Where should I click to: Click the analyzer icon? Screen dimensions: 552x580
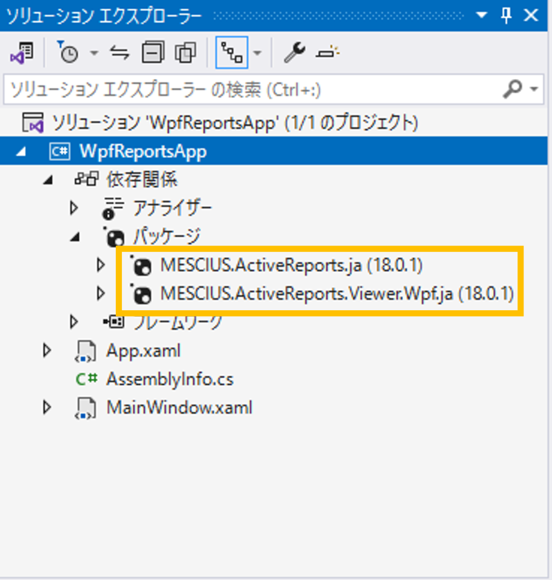(x=113, y=208)
